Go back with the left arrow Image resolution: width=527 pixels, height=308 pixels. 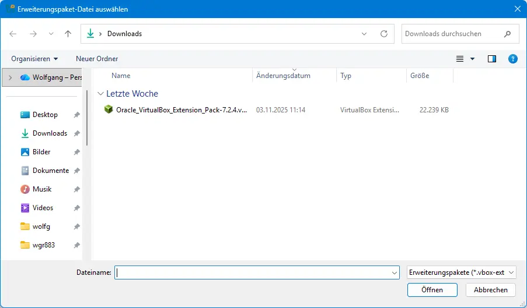tap(13, 34)
